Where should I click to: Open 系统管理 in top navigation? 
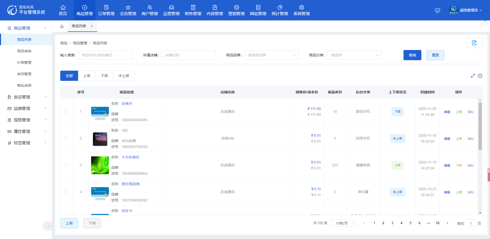click(x=302, y=10)
